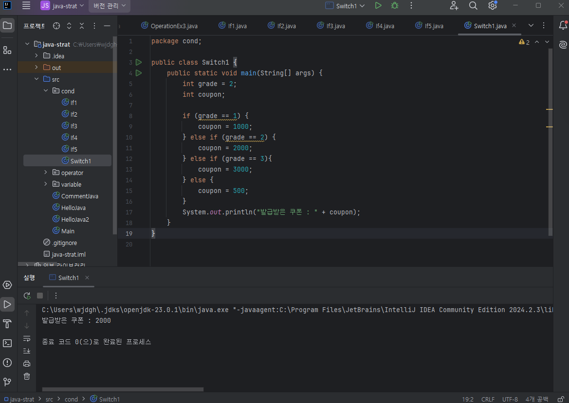
Task: Open the Build hammer tool window
Action: tap(7, 324)
